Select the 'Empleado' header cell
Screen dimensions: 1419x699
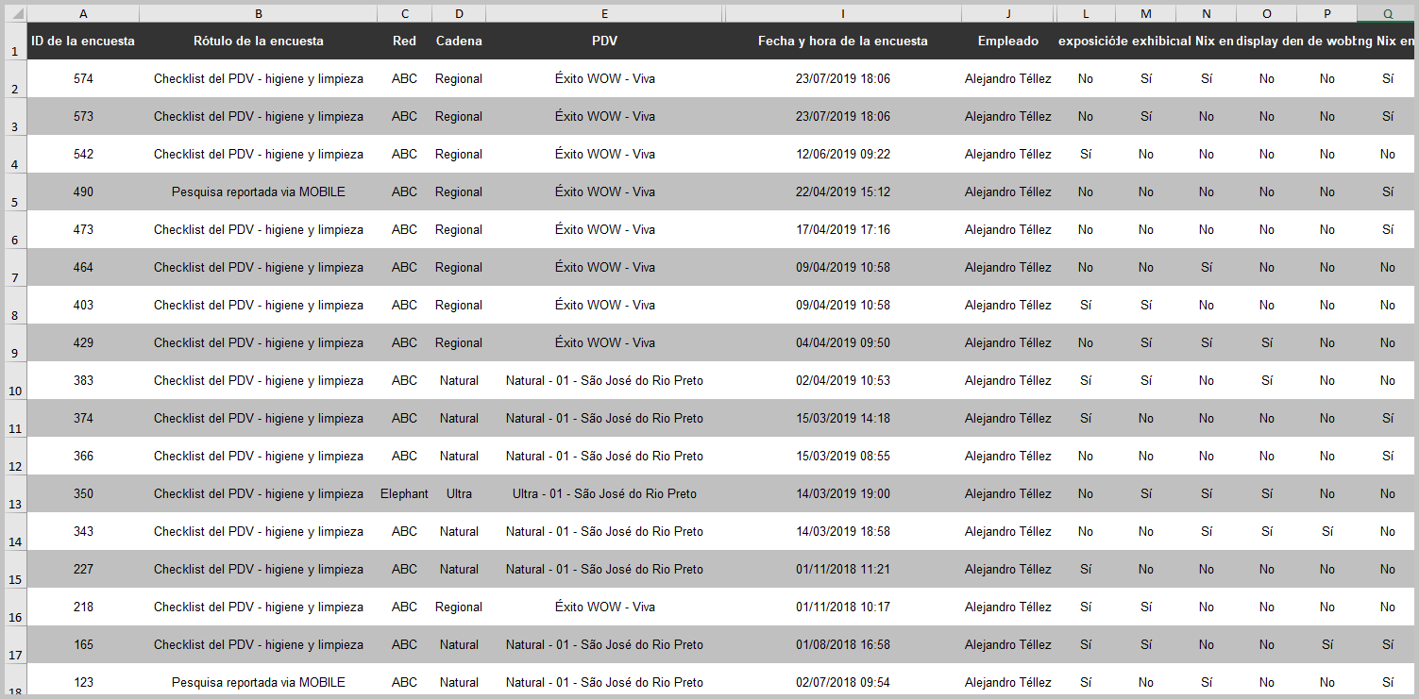1007,42
